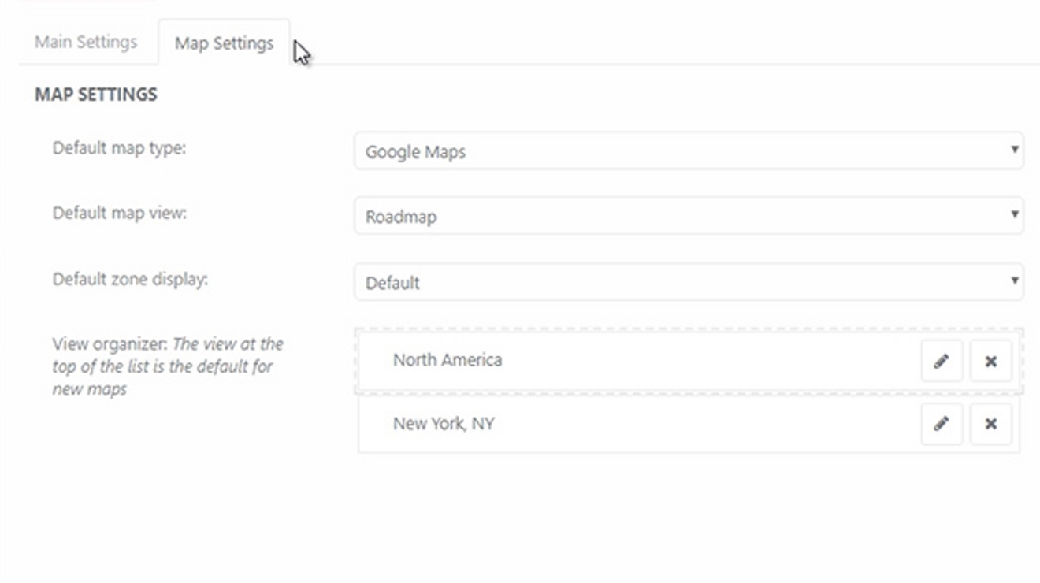The height and width of the screenshot is (583, 1040).
Task: Click the Default map type label
Action: 118,148
